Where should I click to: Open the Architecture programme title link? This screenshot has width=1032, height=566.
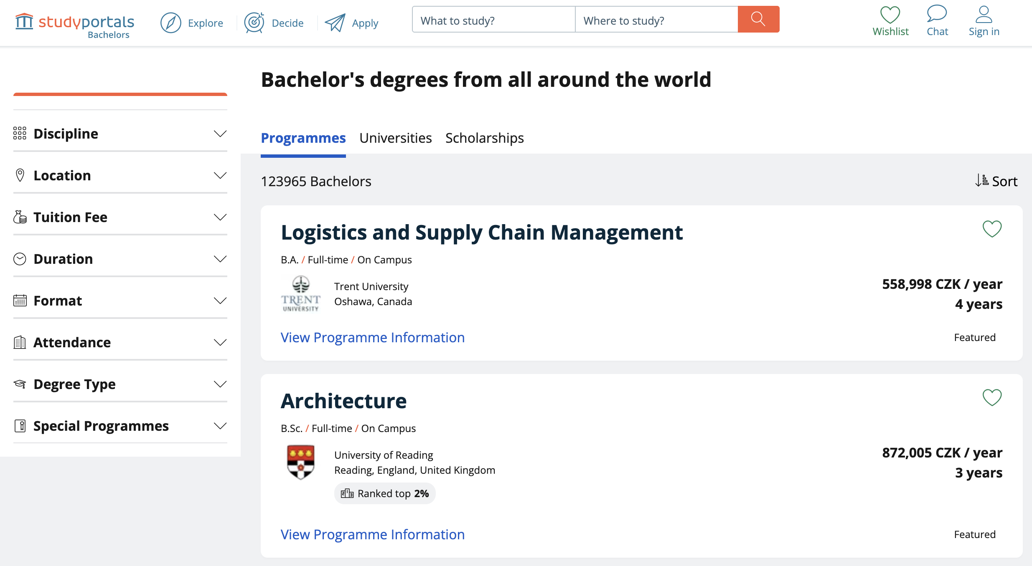pos(343,401)
